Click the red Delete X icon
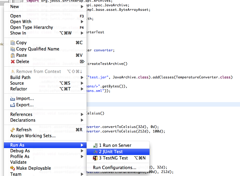 point(13,62)
